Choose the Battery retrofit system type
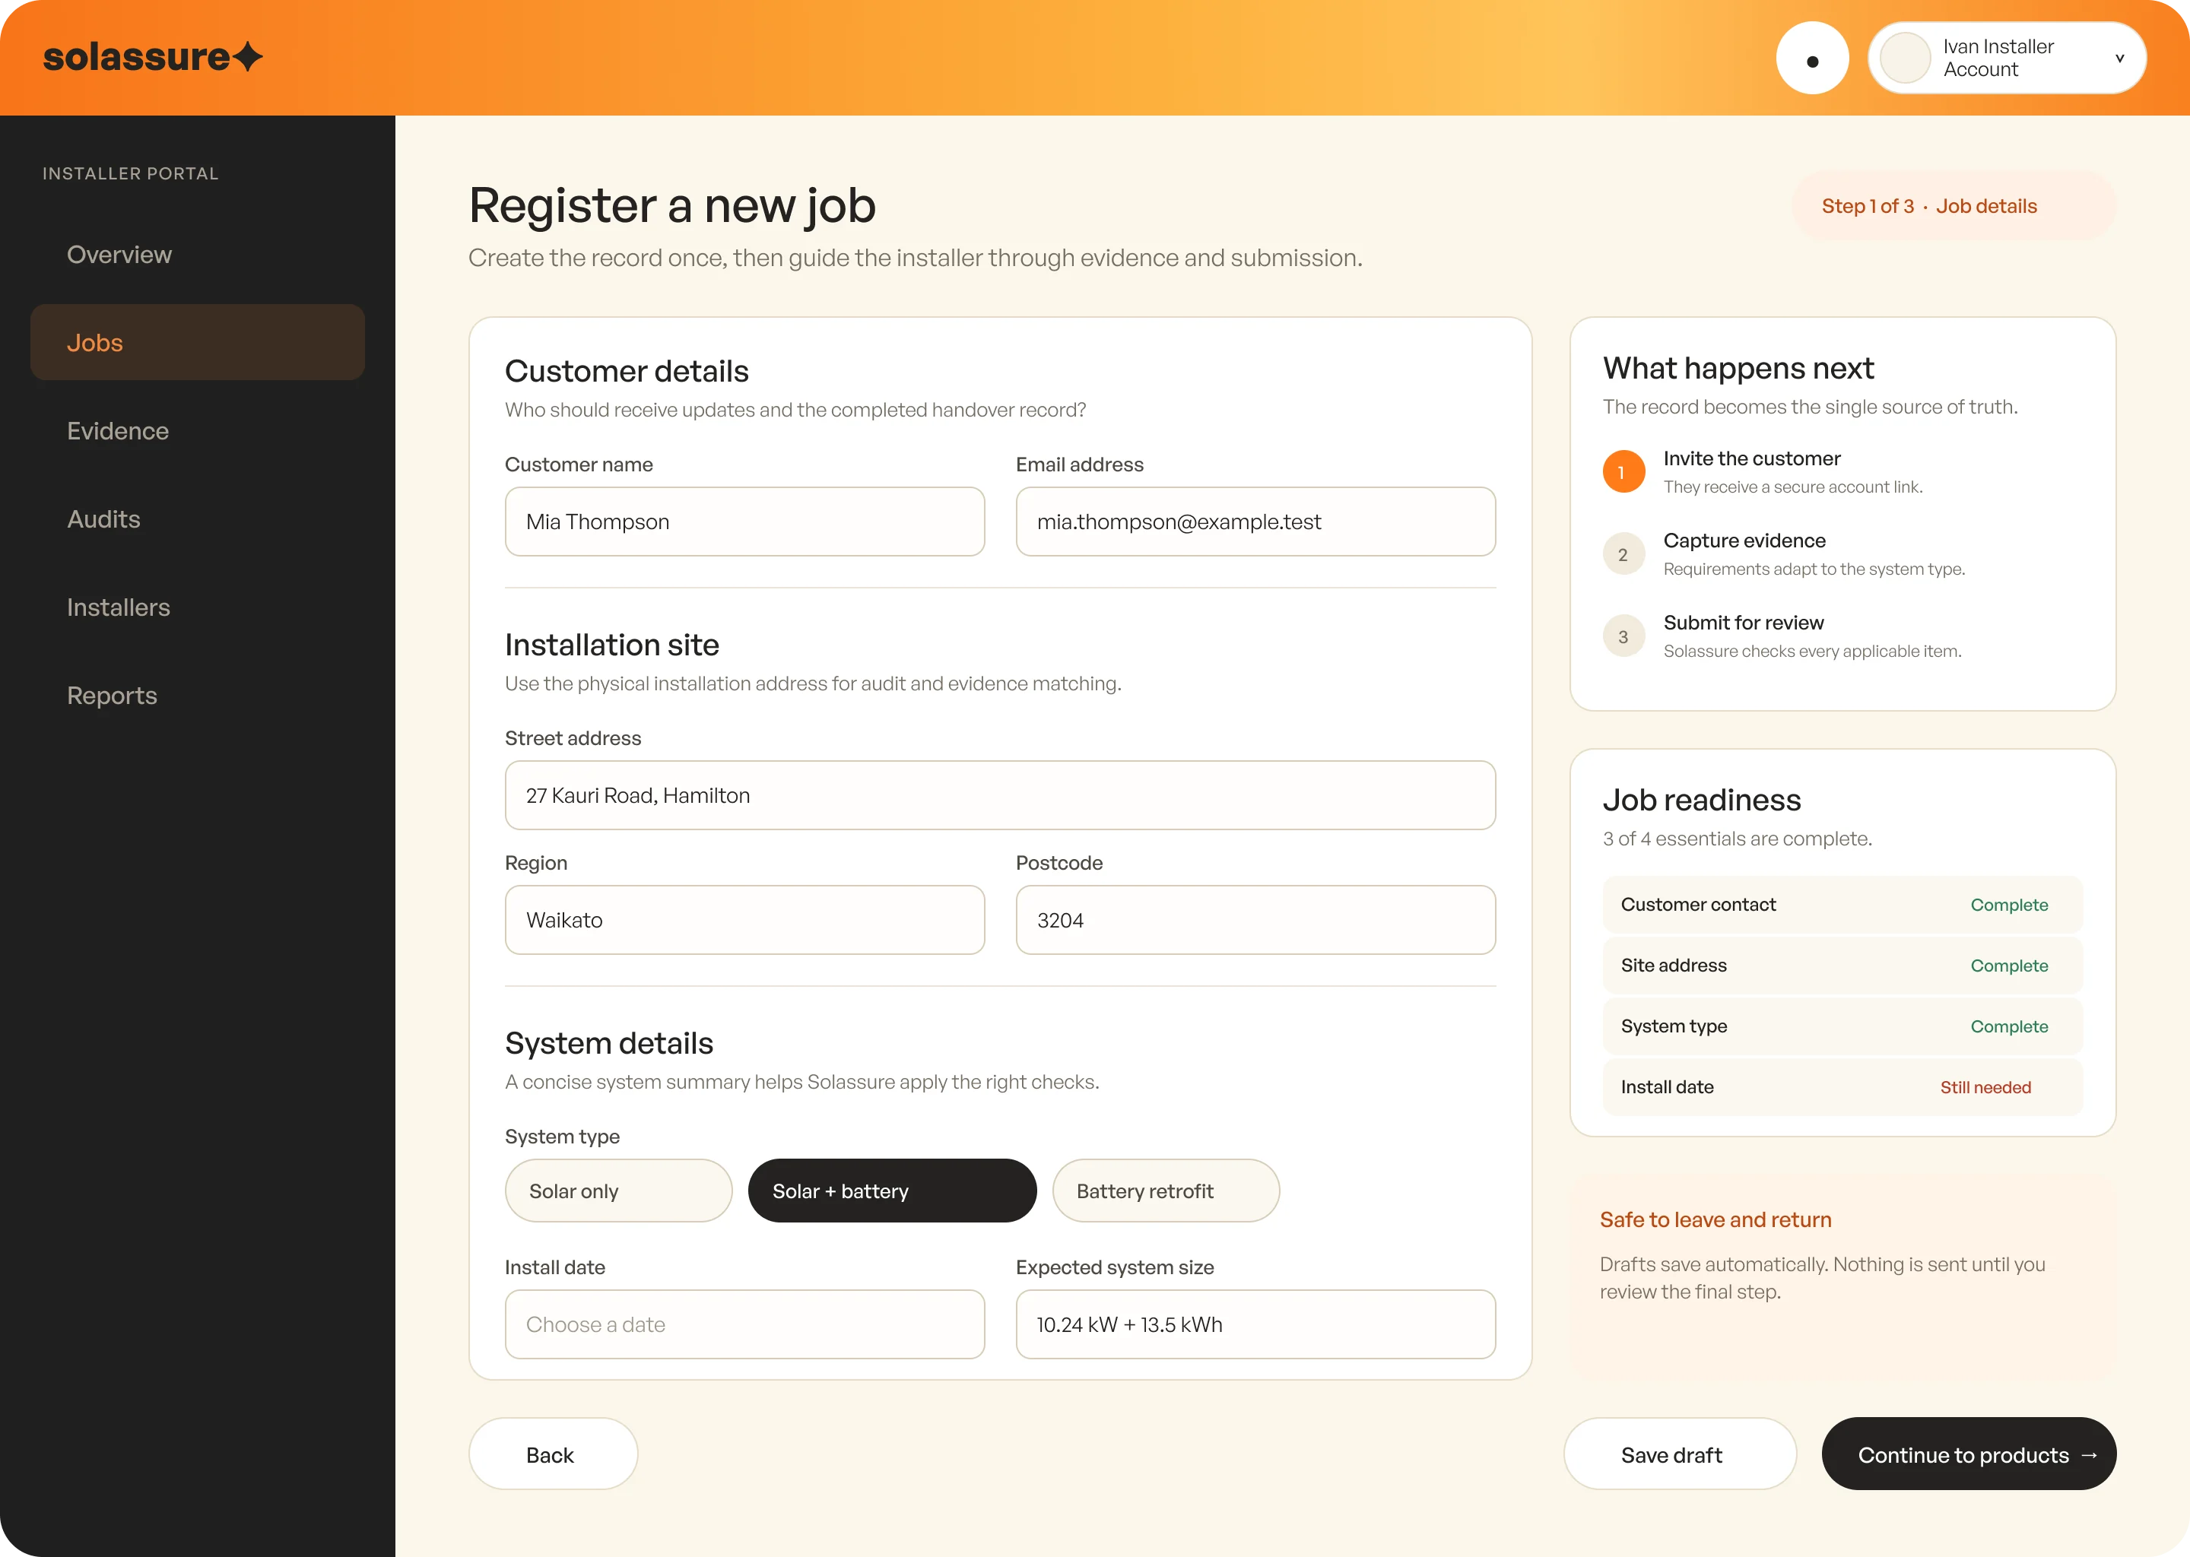2190x1557 pixels. [x=1165, y=1191]
